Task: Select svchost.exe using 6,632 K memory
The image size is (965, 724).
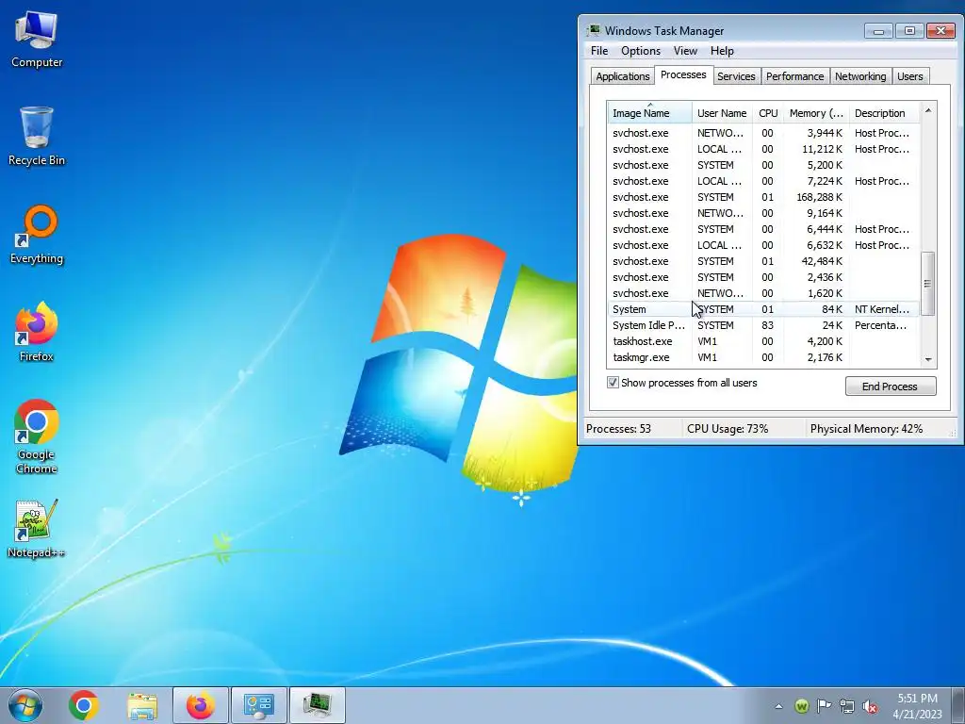Action: (763, 245)
